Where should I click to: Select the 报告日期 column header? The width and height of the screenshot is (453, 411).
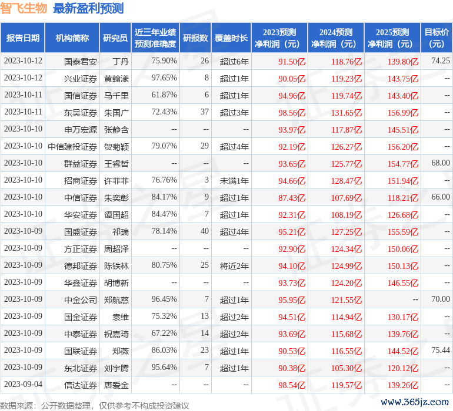click(23, 38)
